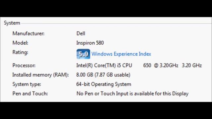The image size is (212, 119).
Task: Select the Intel Core i5 CPU text
Action: click(x=104, y=65)
